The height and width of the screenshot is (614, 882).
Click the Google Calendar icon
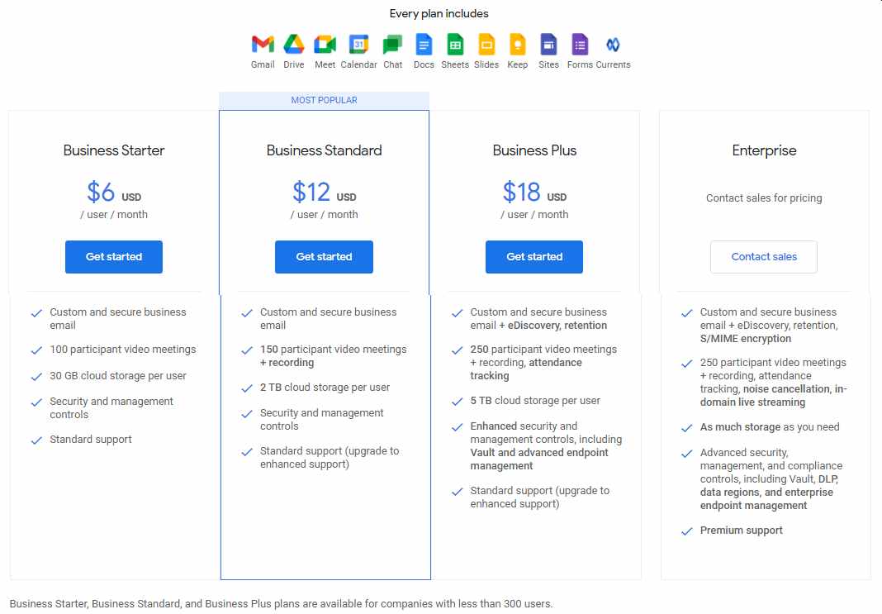[358, 45]
